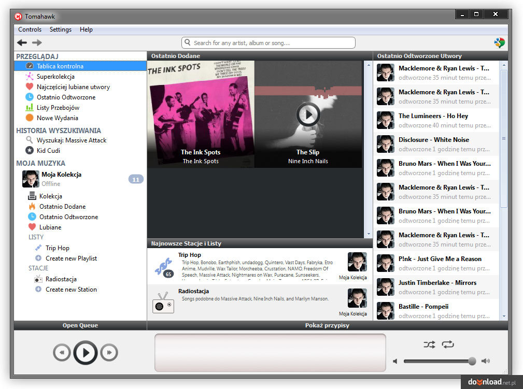Open the Settings menu
The width and height of the screenshot is (523, 389).
pyautogui.click(x=60, y=30)
